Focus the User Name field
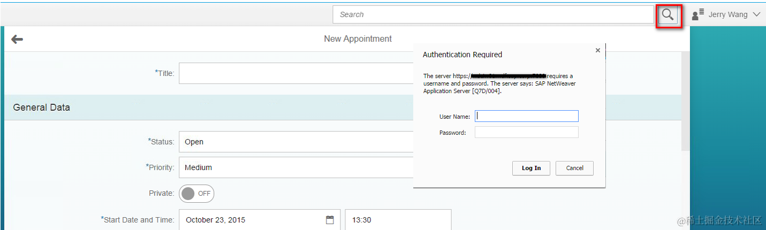 (527, 116)
